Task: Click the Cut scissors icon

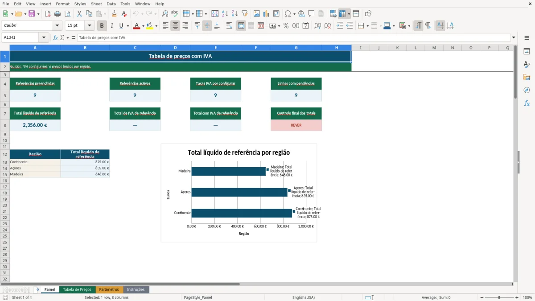Action: click(79, 14)
